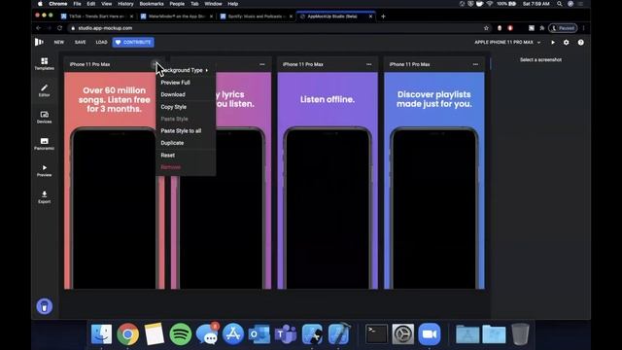The image size is (622, 350).
Task: Choose Download from context menu
Action: tap(186, 94)
